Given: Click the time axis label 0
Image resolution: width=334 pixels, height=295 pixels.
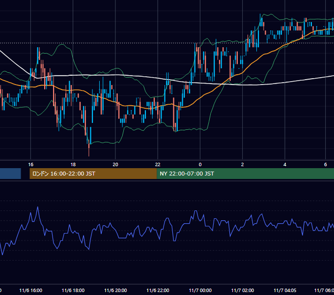Looking at the screenshot, I should point(200,164).
